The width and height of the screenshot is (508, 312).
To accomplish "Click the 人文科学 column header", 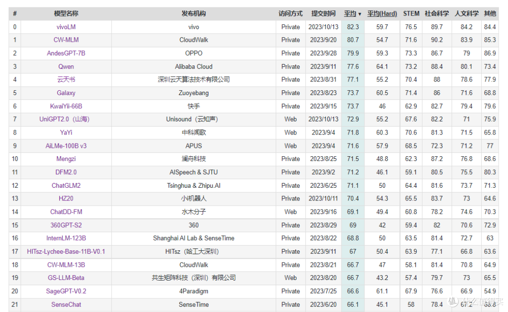I will coord(467,14).
